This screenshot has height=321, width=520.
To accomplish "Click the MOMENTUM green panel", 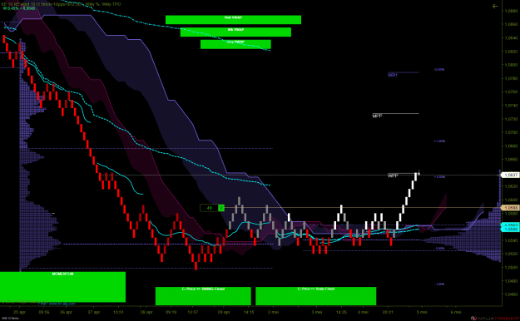I will click(x=62, y=287).
